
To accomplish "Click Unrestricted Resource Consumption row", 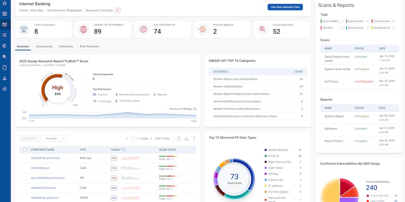I will [258, 101].
